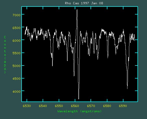Click the x-axis value 6560

point(75,106)
